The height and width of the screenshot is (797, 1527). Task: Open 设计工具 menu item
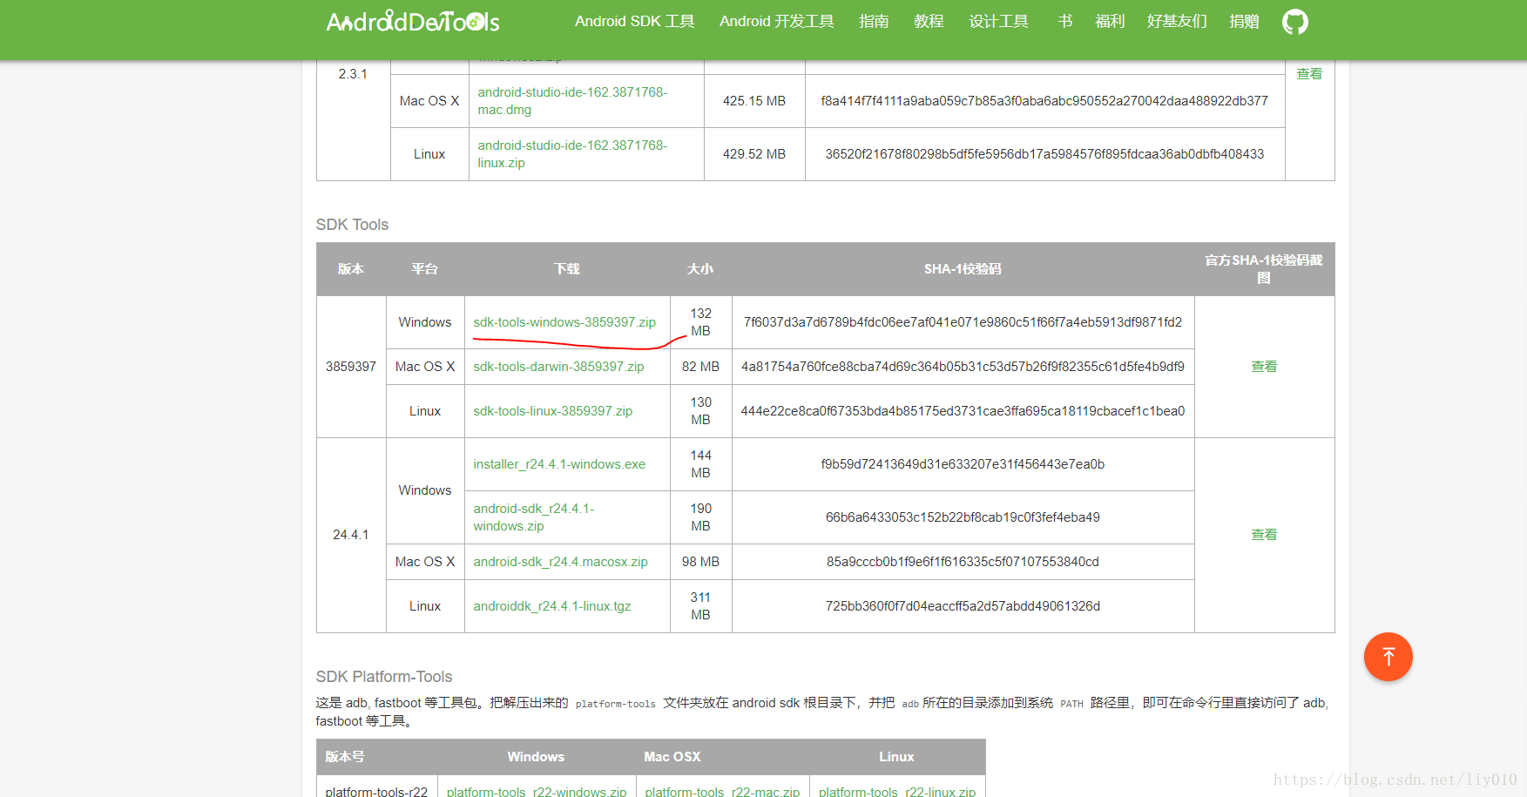[x=998, y=22]
